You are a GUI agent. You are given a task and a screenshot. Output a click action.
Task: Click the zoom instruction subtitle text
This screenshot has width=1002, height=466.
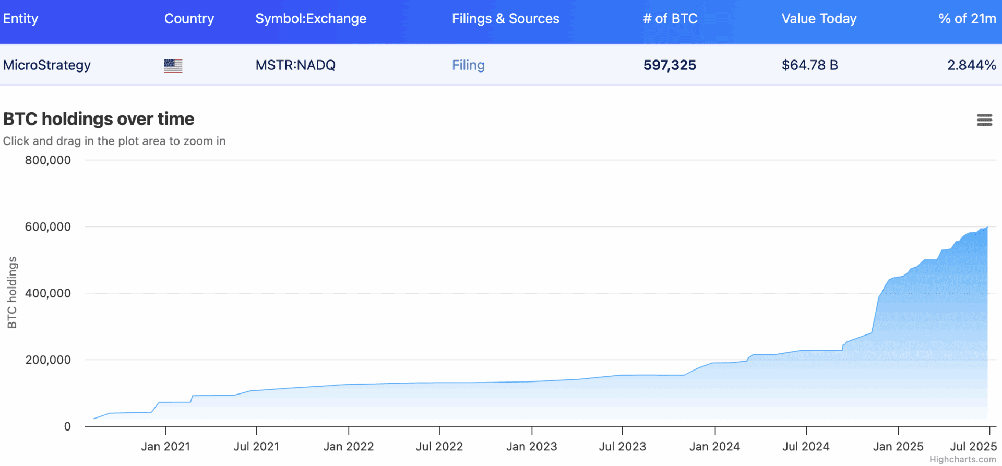(114, 141)
